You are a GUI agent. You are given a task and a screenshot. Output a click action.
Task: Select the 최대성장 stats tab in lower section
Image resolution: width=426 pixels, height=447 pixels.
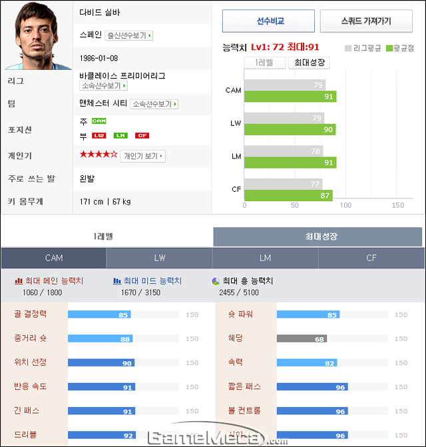coord(318,236)
